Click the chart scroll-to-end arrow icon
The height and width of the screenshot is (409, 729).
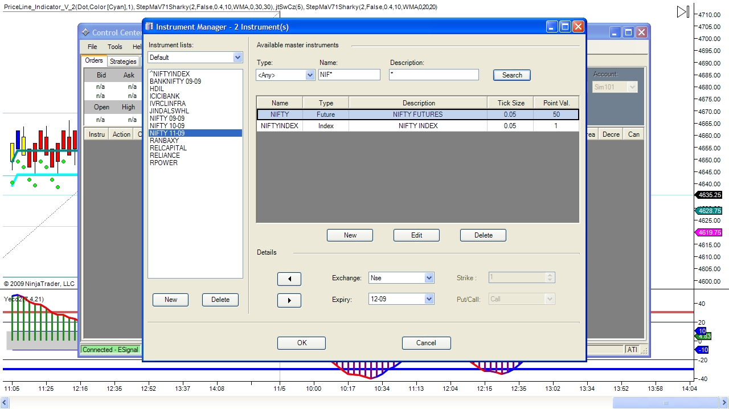click(683, 12)
